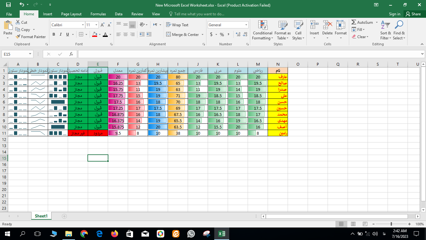Click the zoom slider in the status bar
The image size is (426, 240).
click(x=391, y=224)
